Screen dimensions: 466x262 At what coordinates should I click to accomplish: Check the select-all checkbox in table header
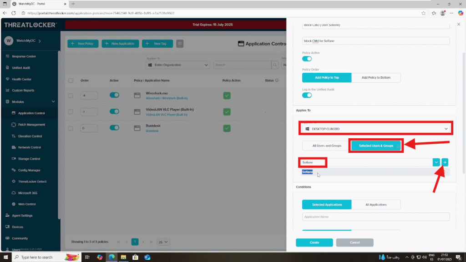pos(71,81)
